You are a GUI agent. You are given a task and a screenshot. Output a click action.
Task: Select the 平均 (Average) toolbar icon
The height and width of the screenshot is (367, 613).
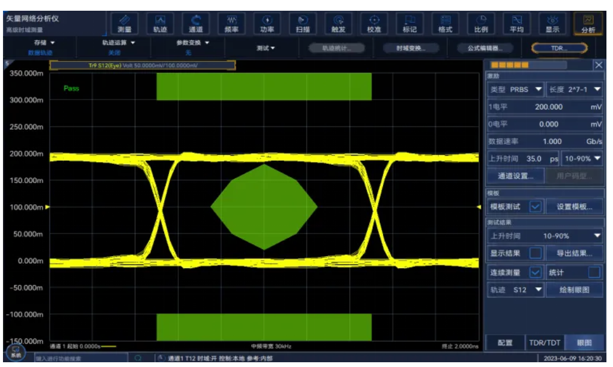[516, 24]
